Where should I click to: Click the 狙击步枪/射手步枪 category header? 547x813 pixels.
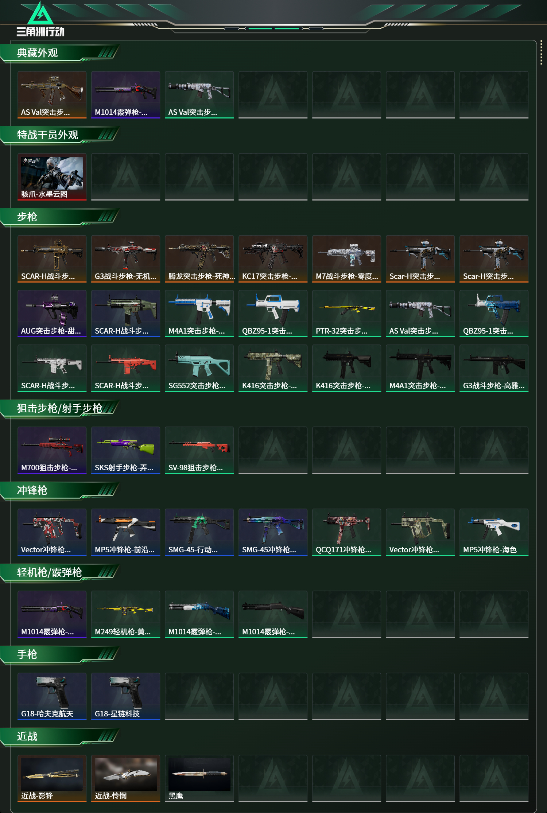point(60,409)
